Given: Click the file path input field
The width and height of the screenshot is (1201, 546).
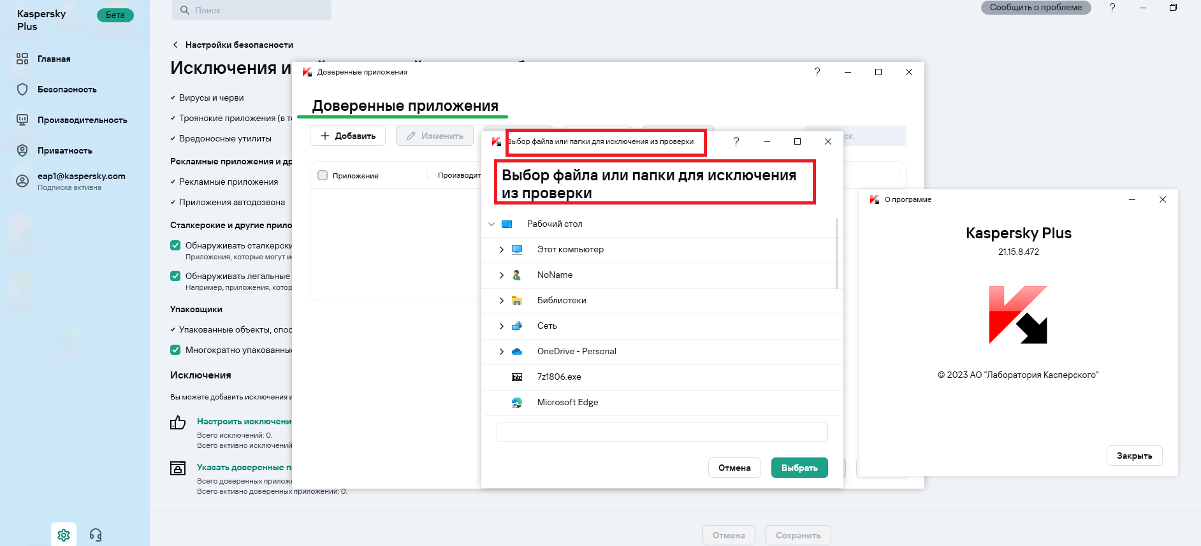Looking at the screenshot, I should tap(662, 432).
